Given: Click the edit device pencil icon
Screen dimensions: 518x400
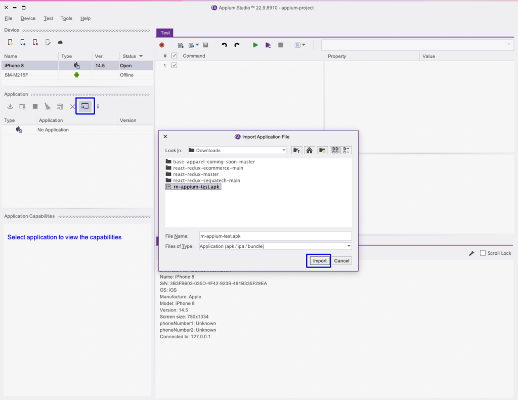Looking at the screenshot, I should coord(48,42).
